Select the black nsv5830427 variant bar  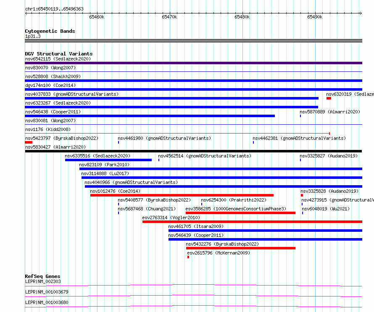coord(193,151)
